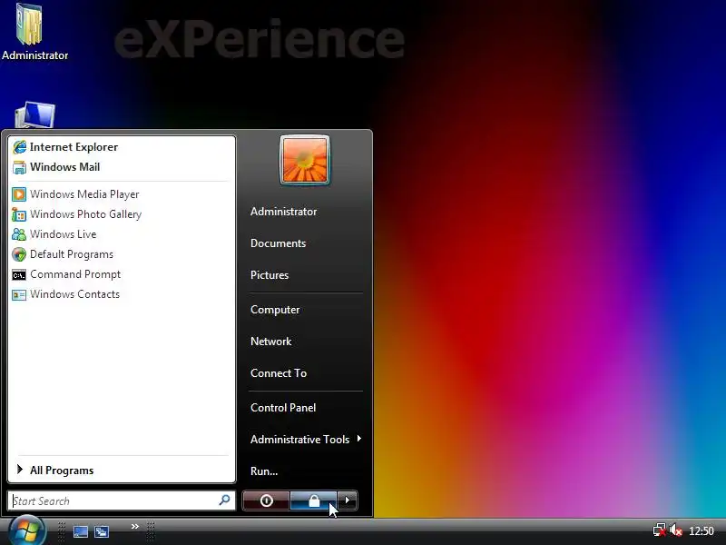The height and width of the screenshot is (545, 726).
Task: Select Connect To
Action: coord(279,373)
